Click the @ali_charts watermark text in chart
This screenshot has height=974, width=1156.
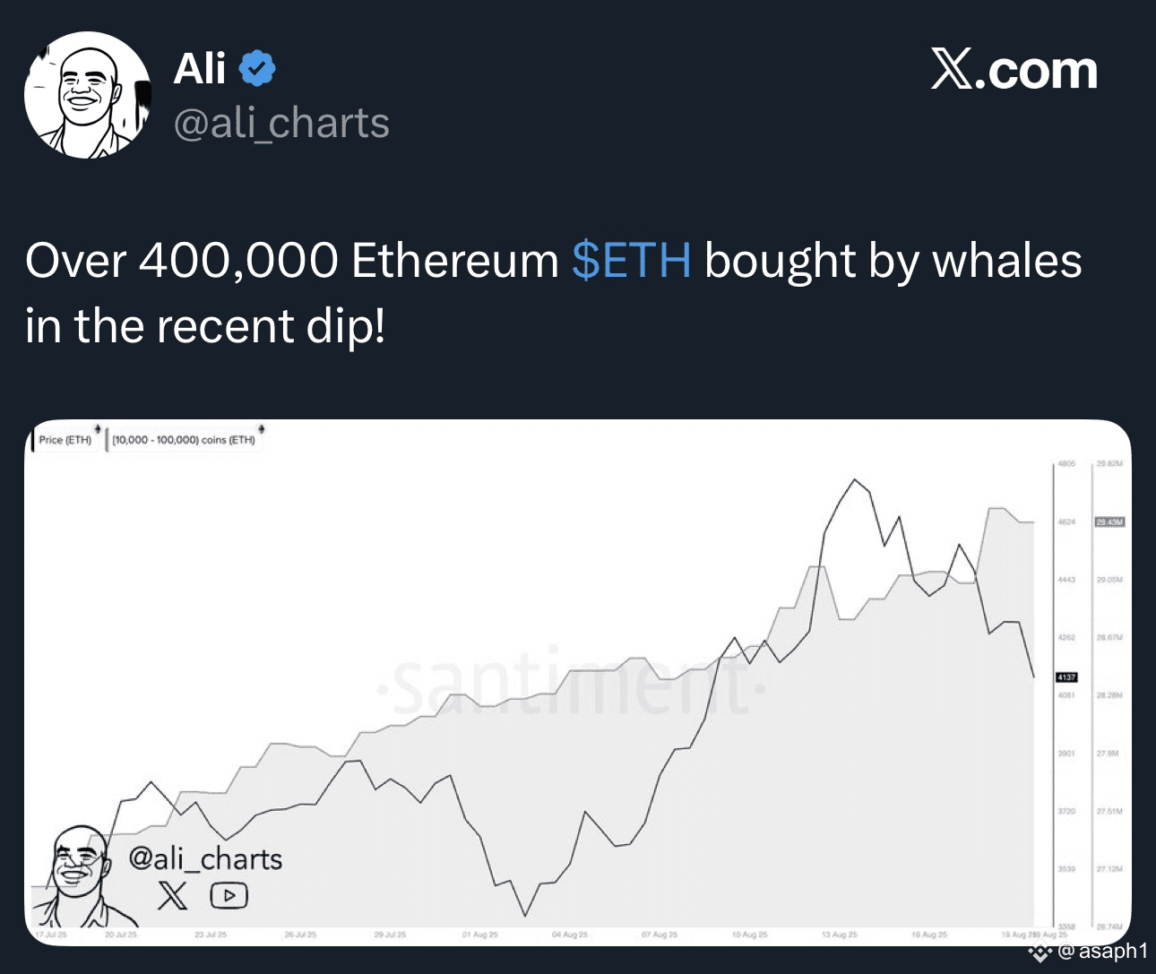206,858
